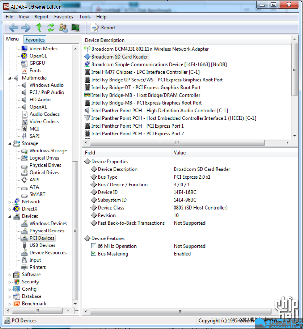Image resolution: width=303 pixels, height=329 pixels.
Task: Click the device list vertical scrollbar thumb
Action: [294, 69]
